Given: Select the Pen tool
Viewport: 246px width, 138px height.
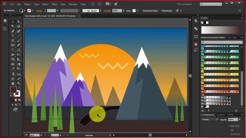Looking at the screenshot, I should tap(13, 31).
